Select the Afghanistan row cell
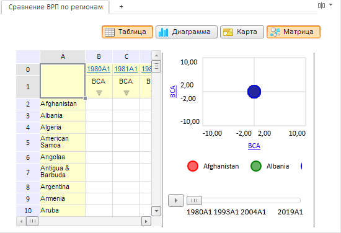Viewport: 341px width, 233px height. tap(63, 104)
